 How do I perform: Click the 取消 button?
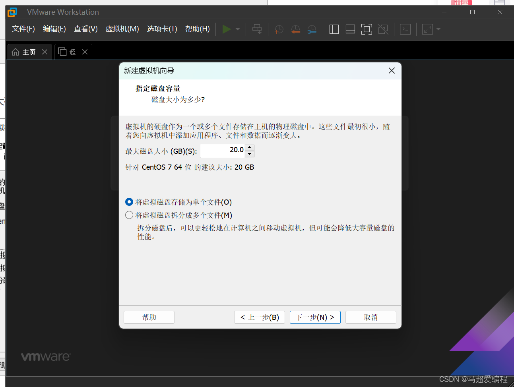pos(371,317)
